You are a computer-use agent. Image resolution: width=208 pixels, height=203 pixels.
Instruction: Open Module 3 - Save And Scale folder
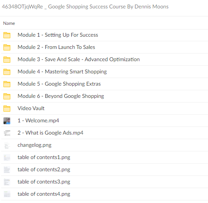pyautogui.click(x=79, y=59)
